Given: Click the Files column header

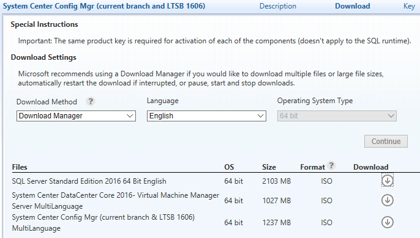Looking at the screenshot, I should 20,167.
